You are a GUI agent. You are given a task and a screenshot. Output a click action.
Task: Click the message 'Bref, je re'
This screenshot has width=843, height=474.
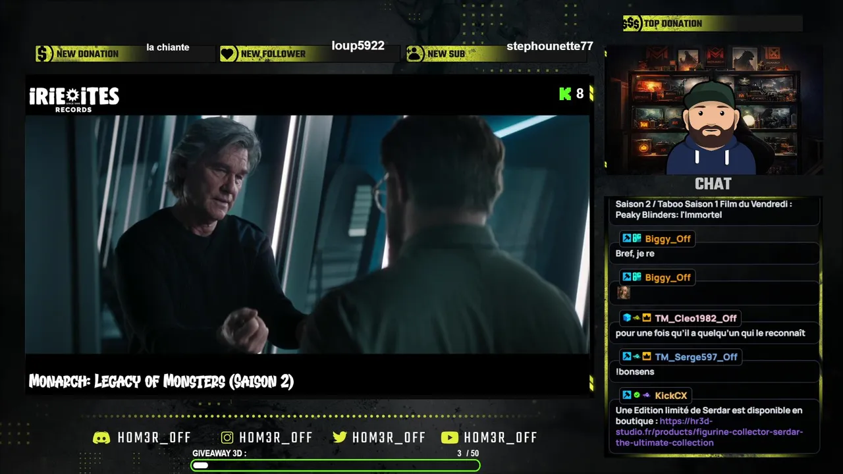pos(635,254)
